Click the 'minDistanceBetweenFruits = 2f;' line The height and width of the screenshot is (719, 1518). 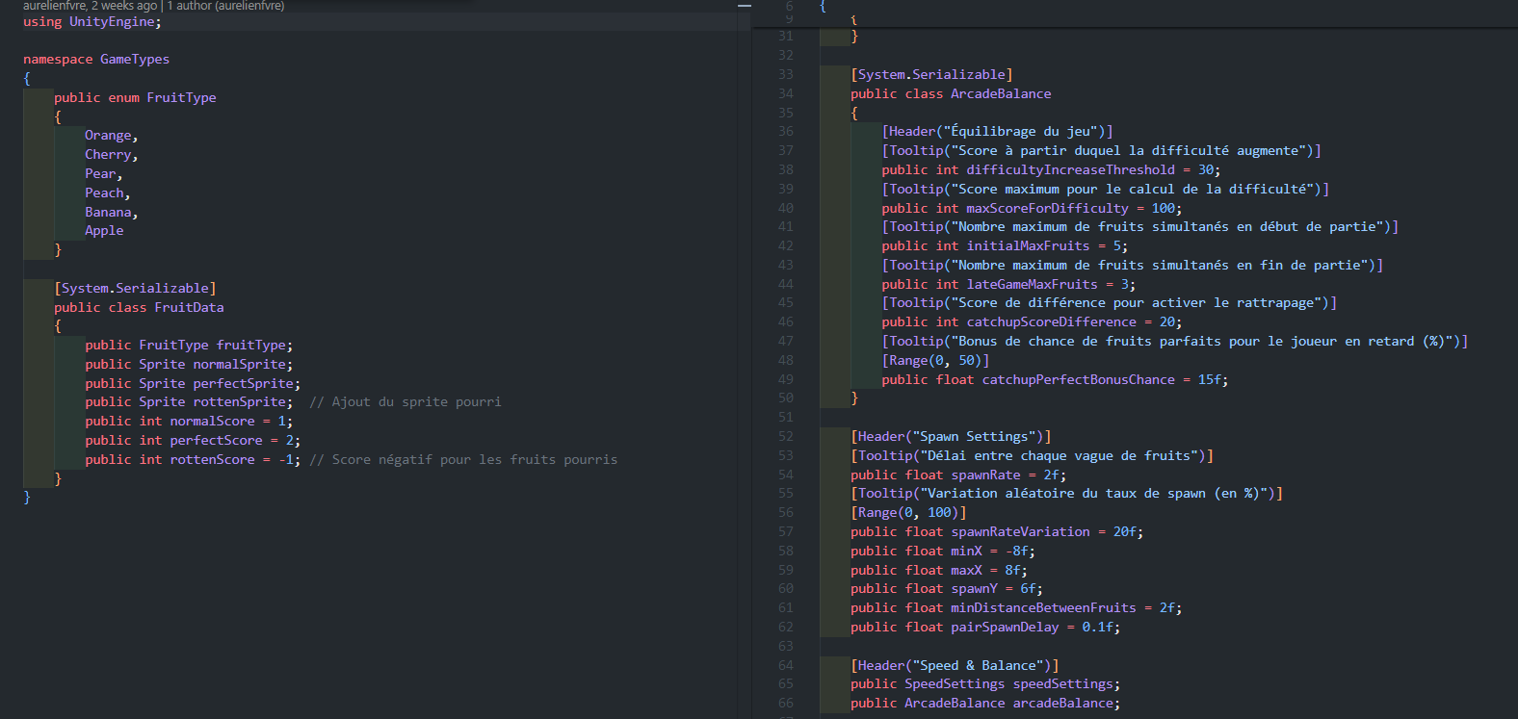click(x=1016, y=608)
